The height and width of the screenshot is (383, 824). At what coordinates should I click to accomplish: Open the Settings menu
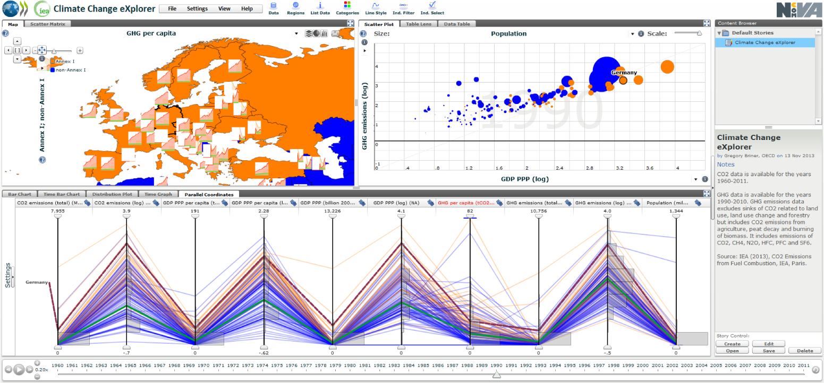197,9
